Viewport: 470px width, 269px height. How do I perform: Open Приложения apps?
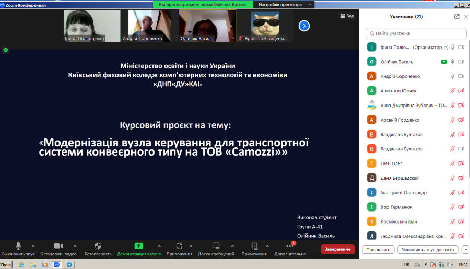point(179,249)
